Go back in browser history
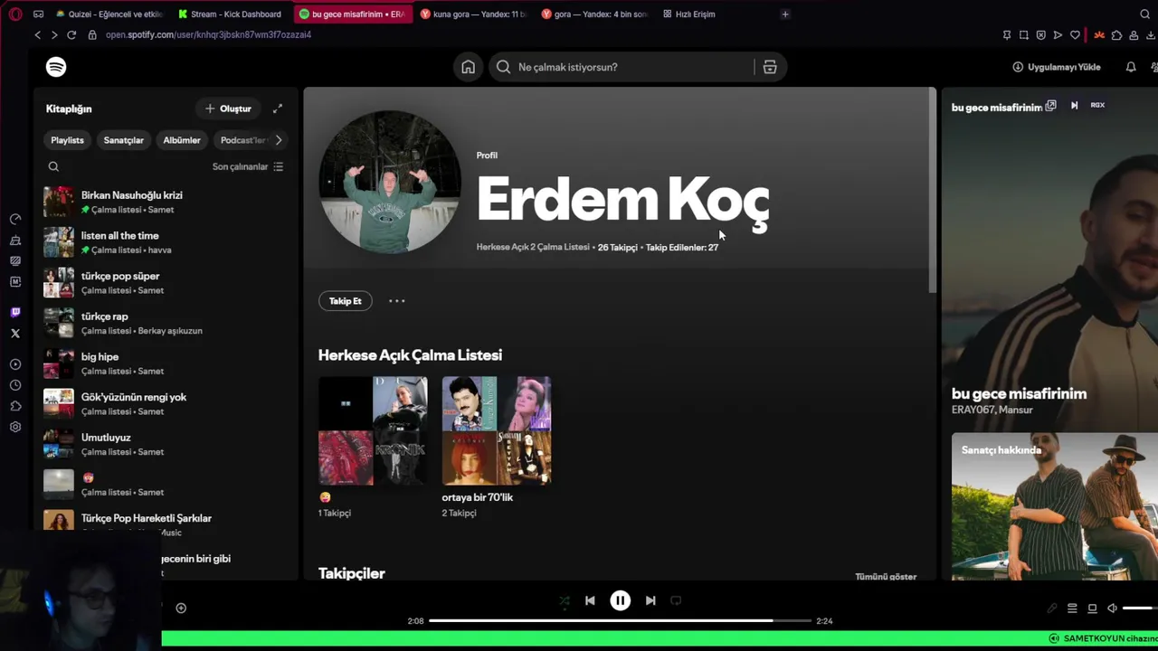This screenshot has height=651, width=1158. pyautogui.click(x=37, y=34)
